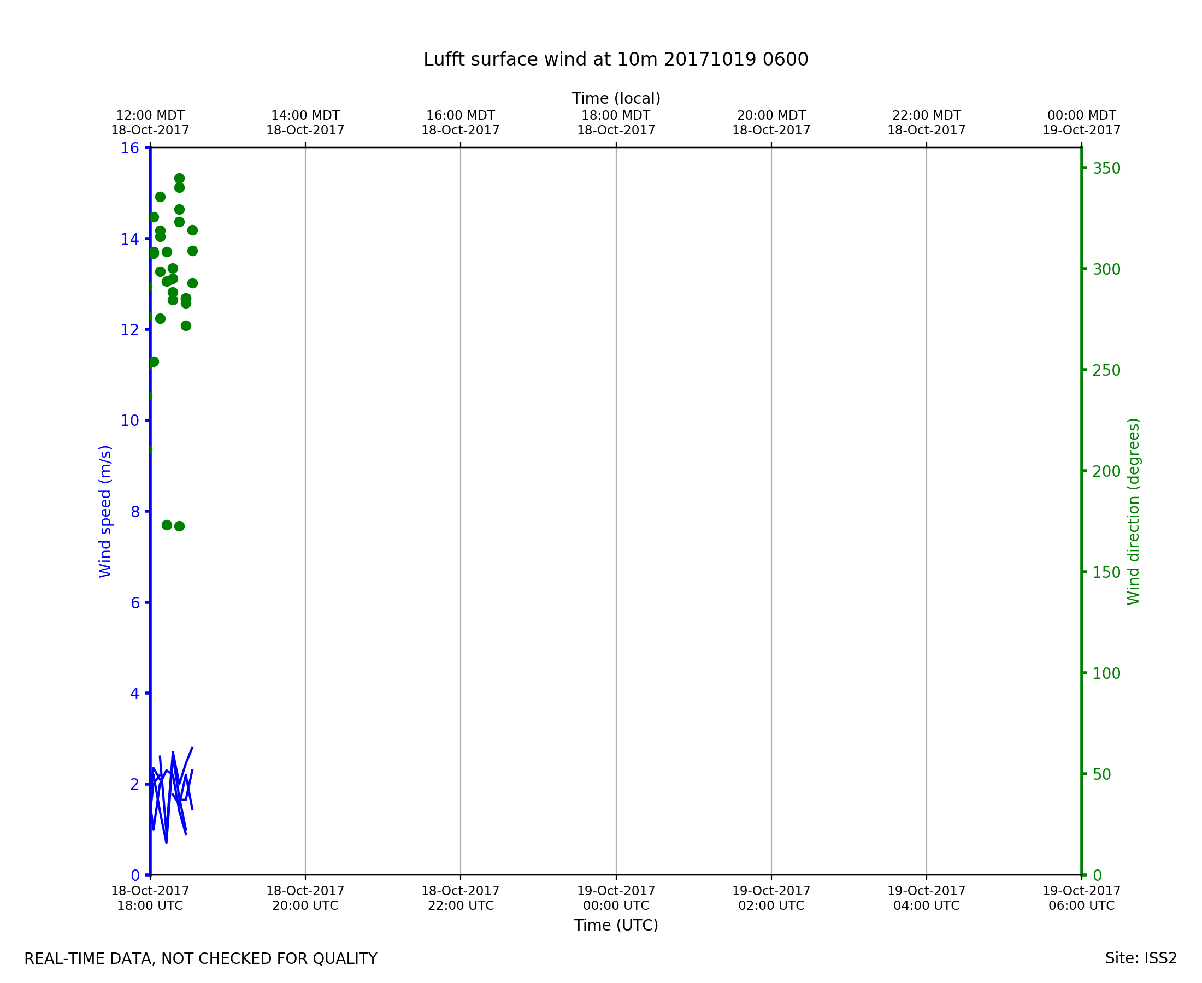Click the '16' wind speed tick label
The width and height of the screenshot is (1202, 983).
coord(129,149)
